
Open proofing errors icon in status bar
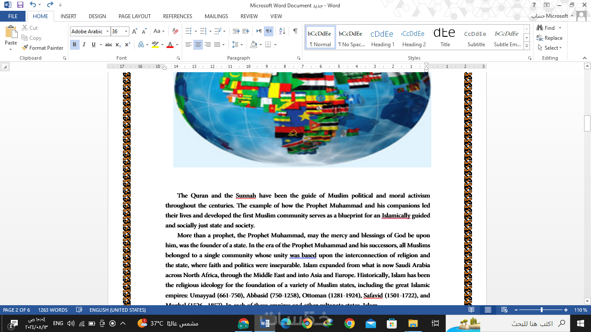pos(79,310)
